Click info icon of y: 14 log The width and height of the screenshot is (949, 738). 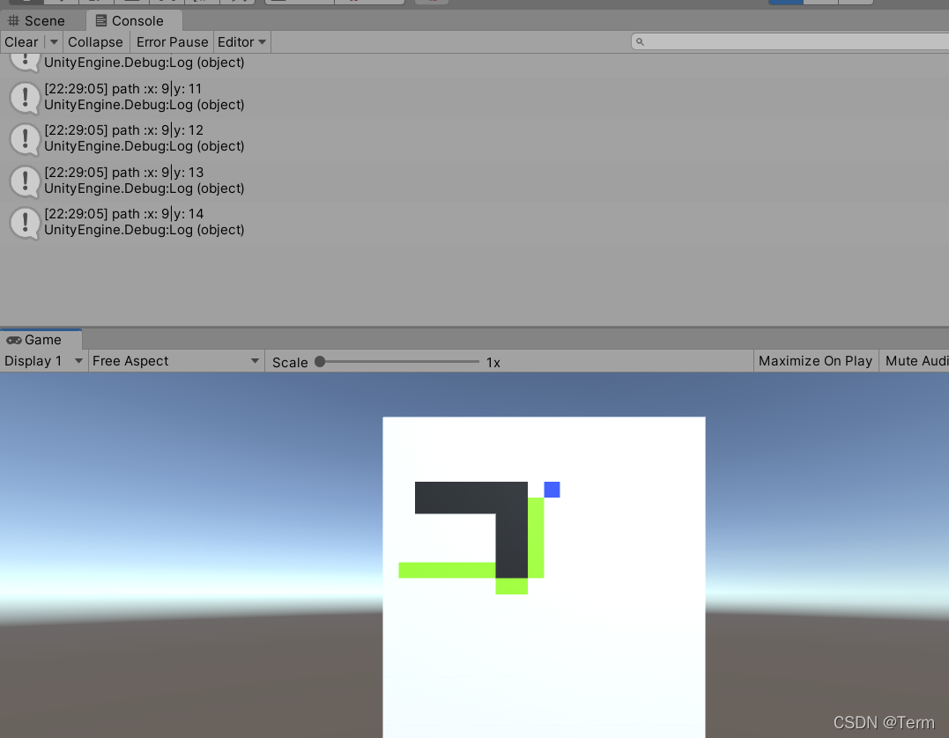25,223
